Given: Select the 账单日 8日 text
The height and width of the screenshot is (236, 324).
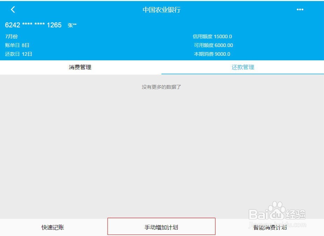Looking at the screenshot, I should point(17,45).
